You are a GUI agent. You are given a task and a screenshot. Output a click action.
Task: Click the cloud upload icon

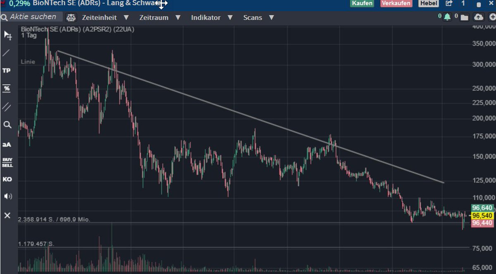click(x=479, y=17)
